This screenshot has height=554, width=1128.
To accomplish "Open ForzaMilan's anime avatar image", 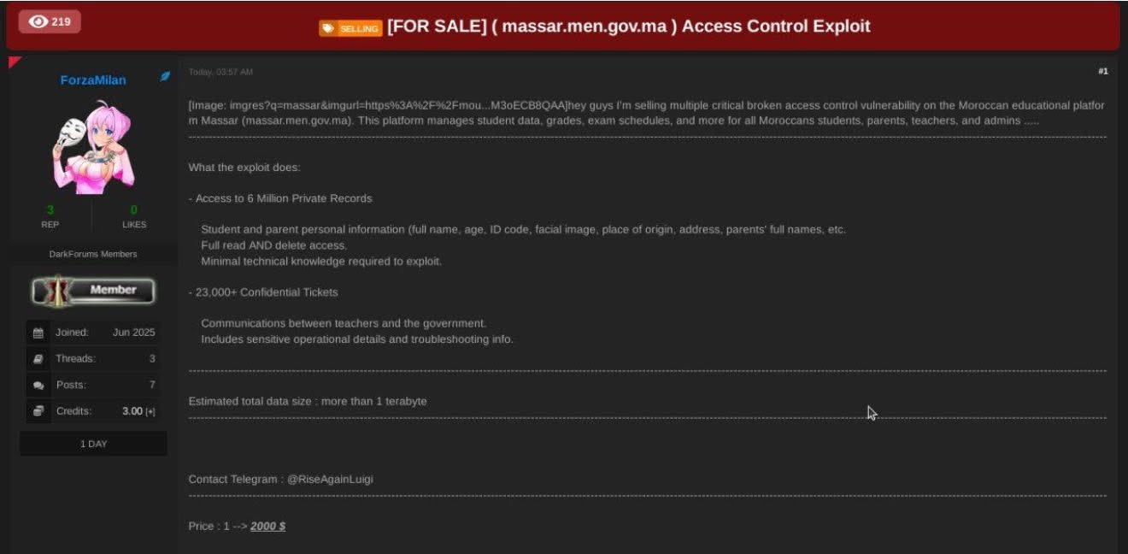I will 94,146.
